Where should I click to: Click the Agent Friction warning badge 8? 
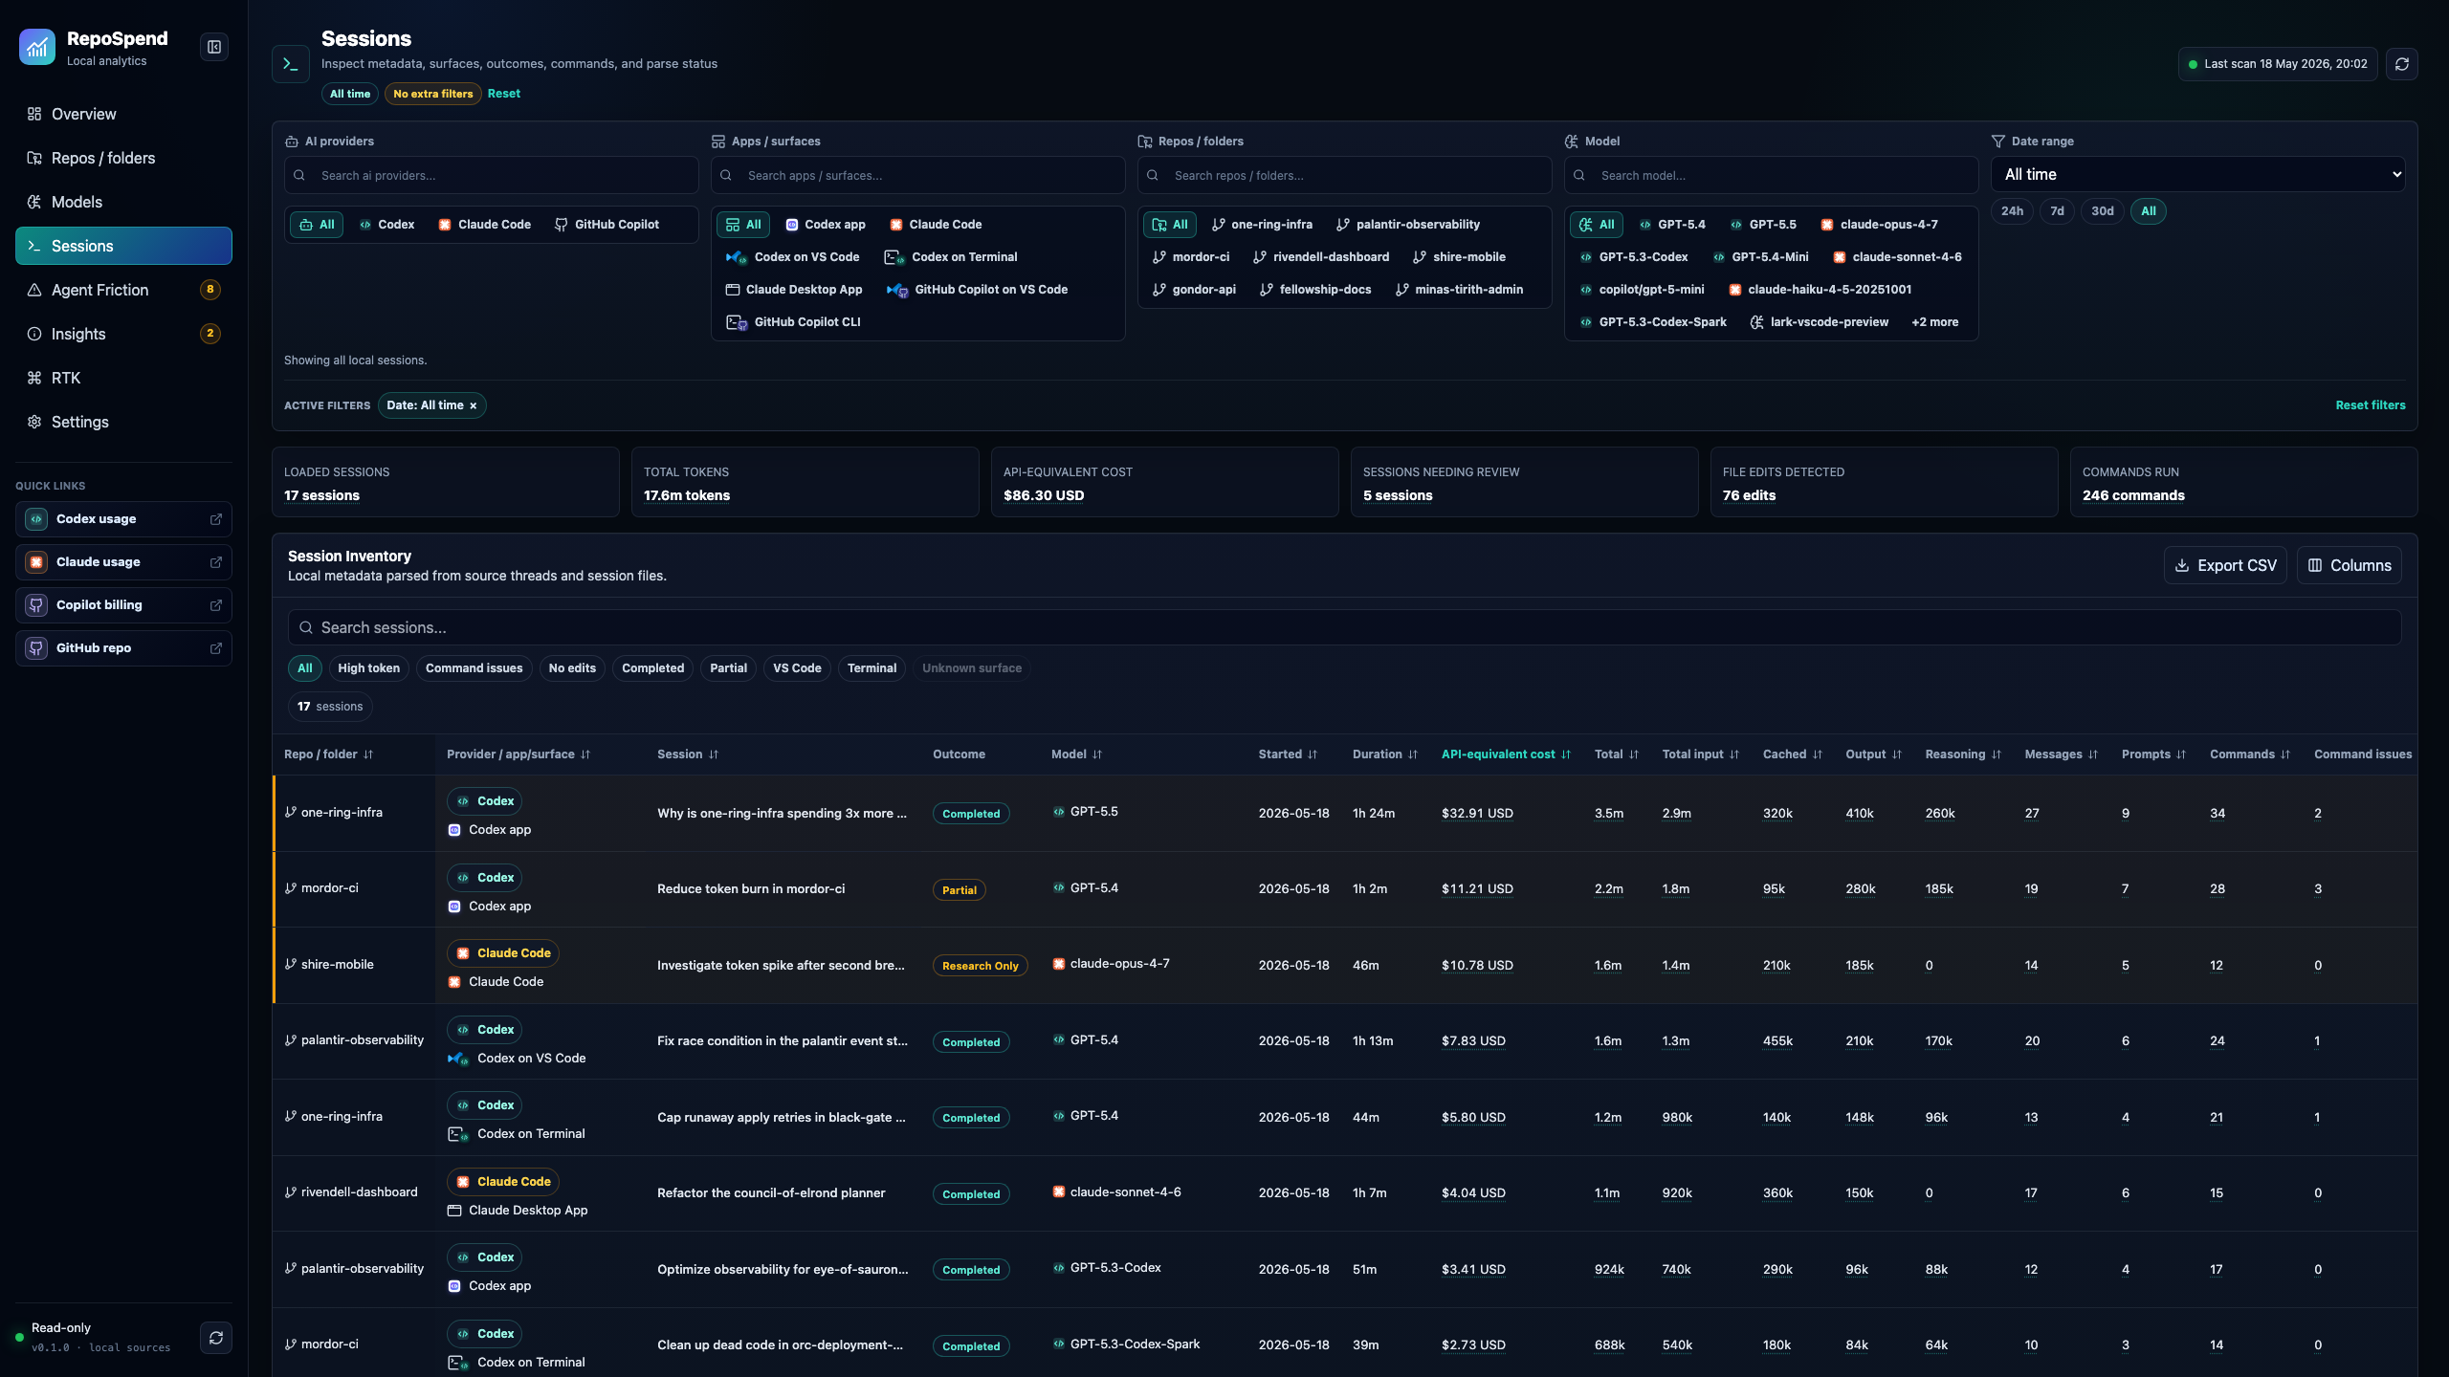tap(210, 290)
